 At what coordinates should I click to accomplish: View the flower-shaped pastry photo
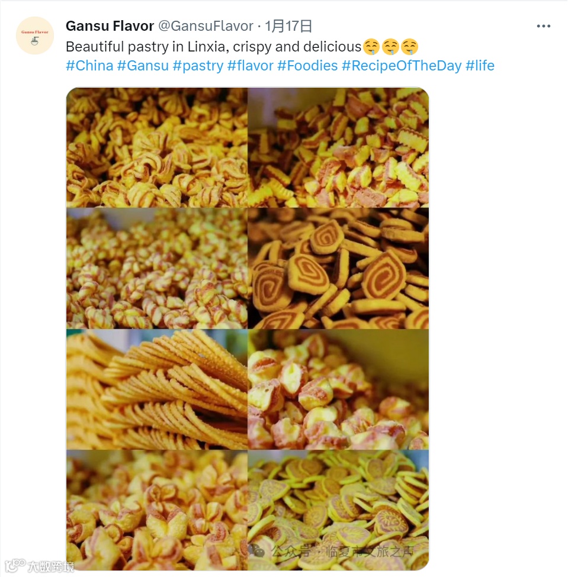pyautogui.click(x=157, y=510)
